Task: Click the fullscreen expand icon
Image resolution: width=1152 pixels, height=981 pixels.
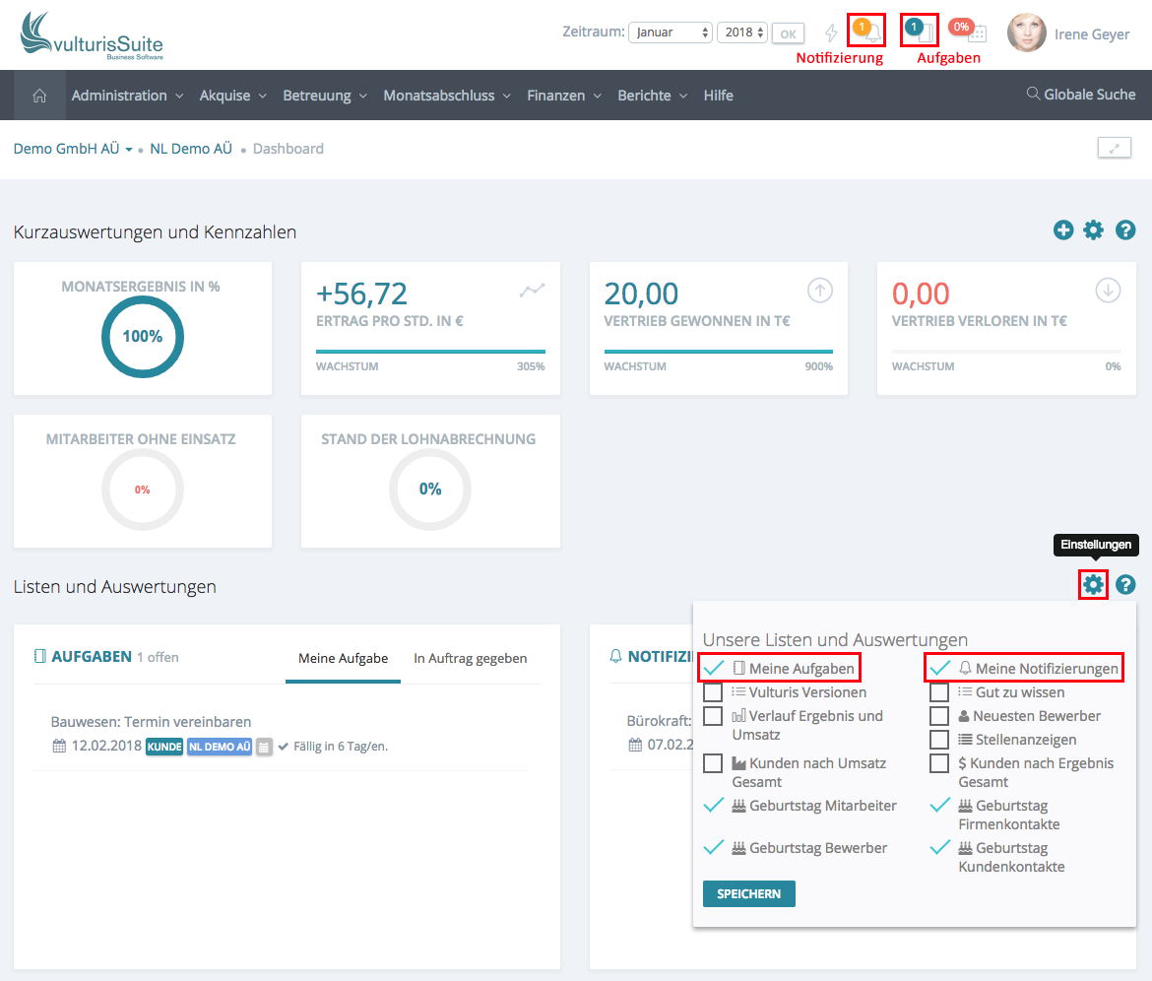Action: point(1114,149)
